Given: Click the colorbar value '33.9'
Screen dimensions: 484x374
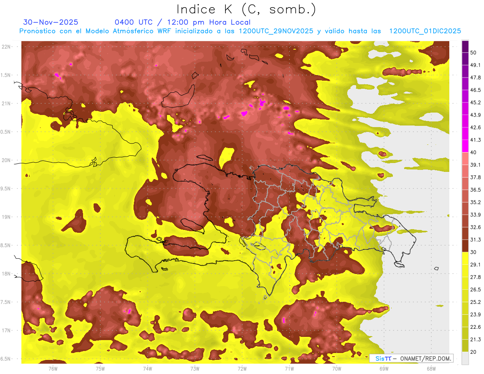Looking at the screenshot, I should pos(476,215).
